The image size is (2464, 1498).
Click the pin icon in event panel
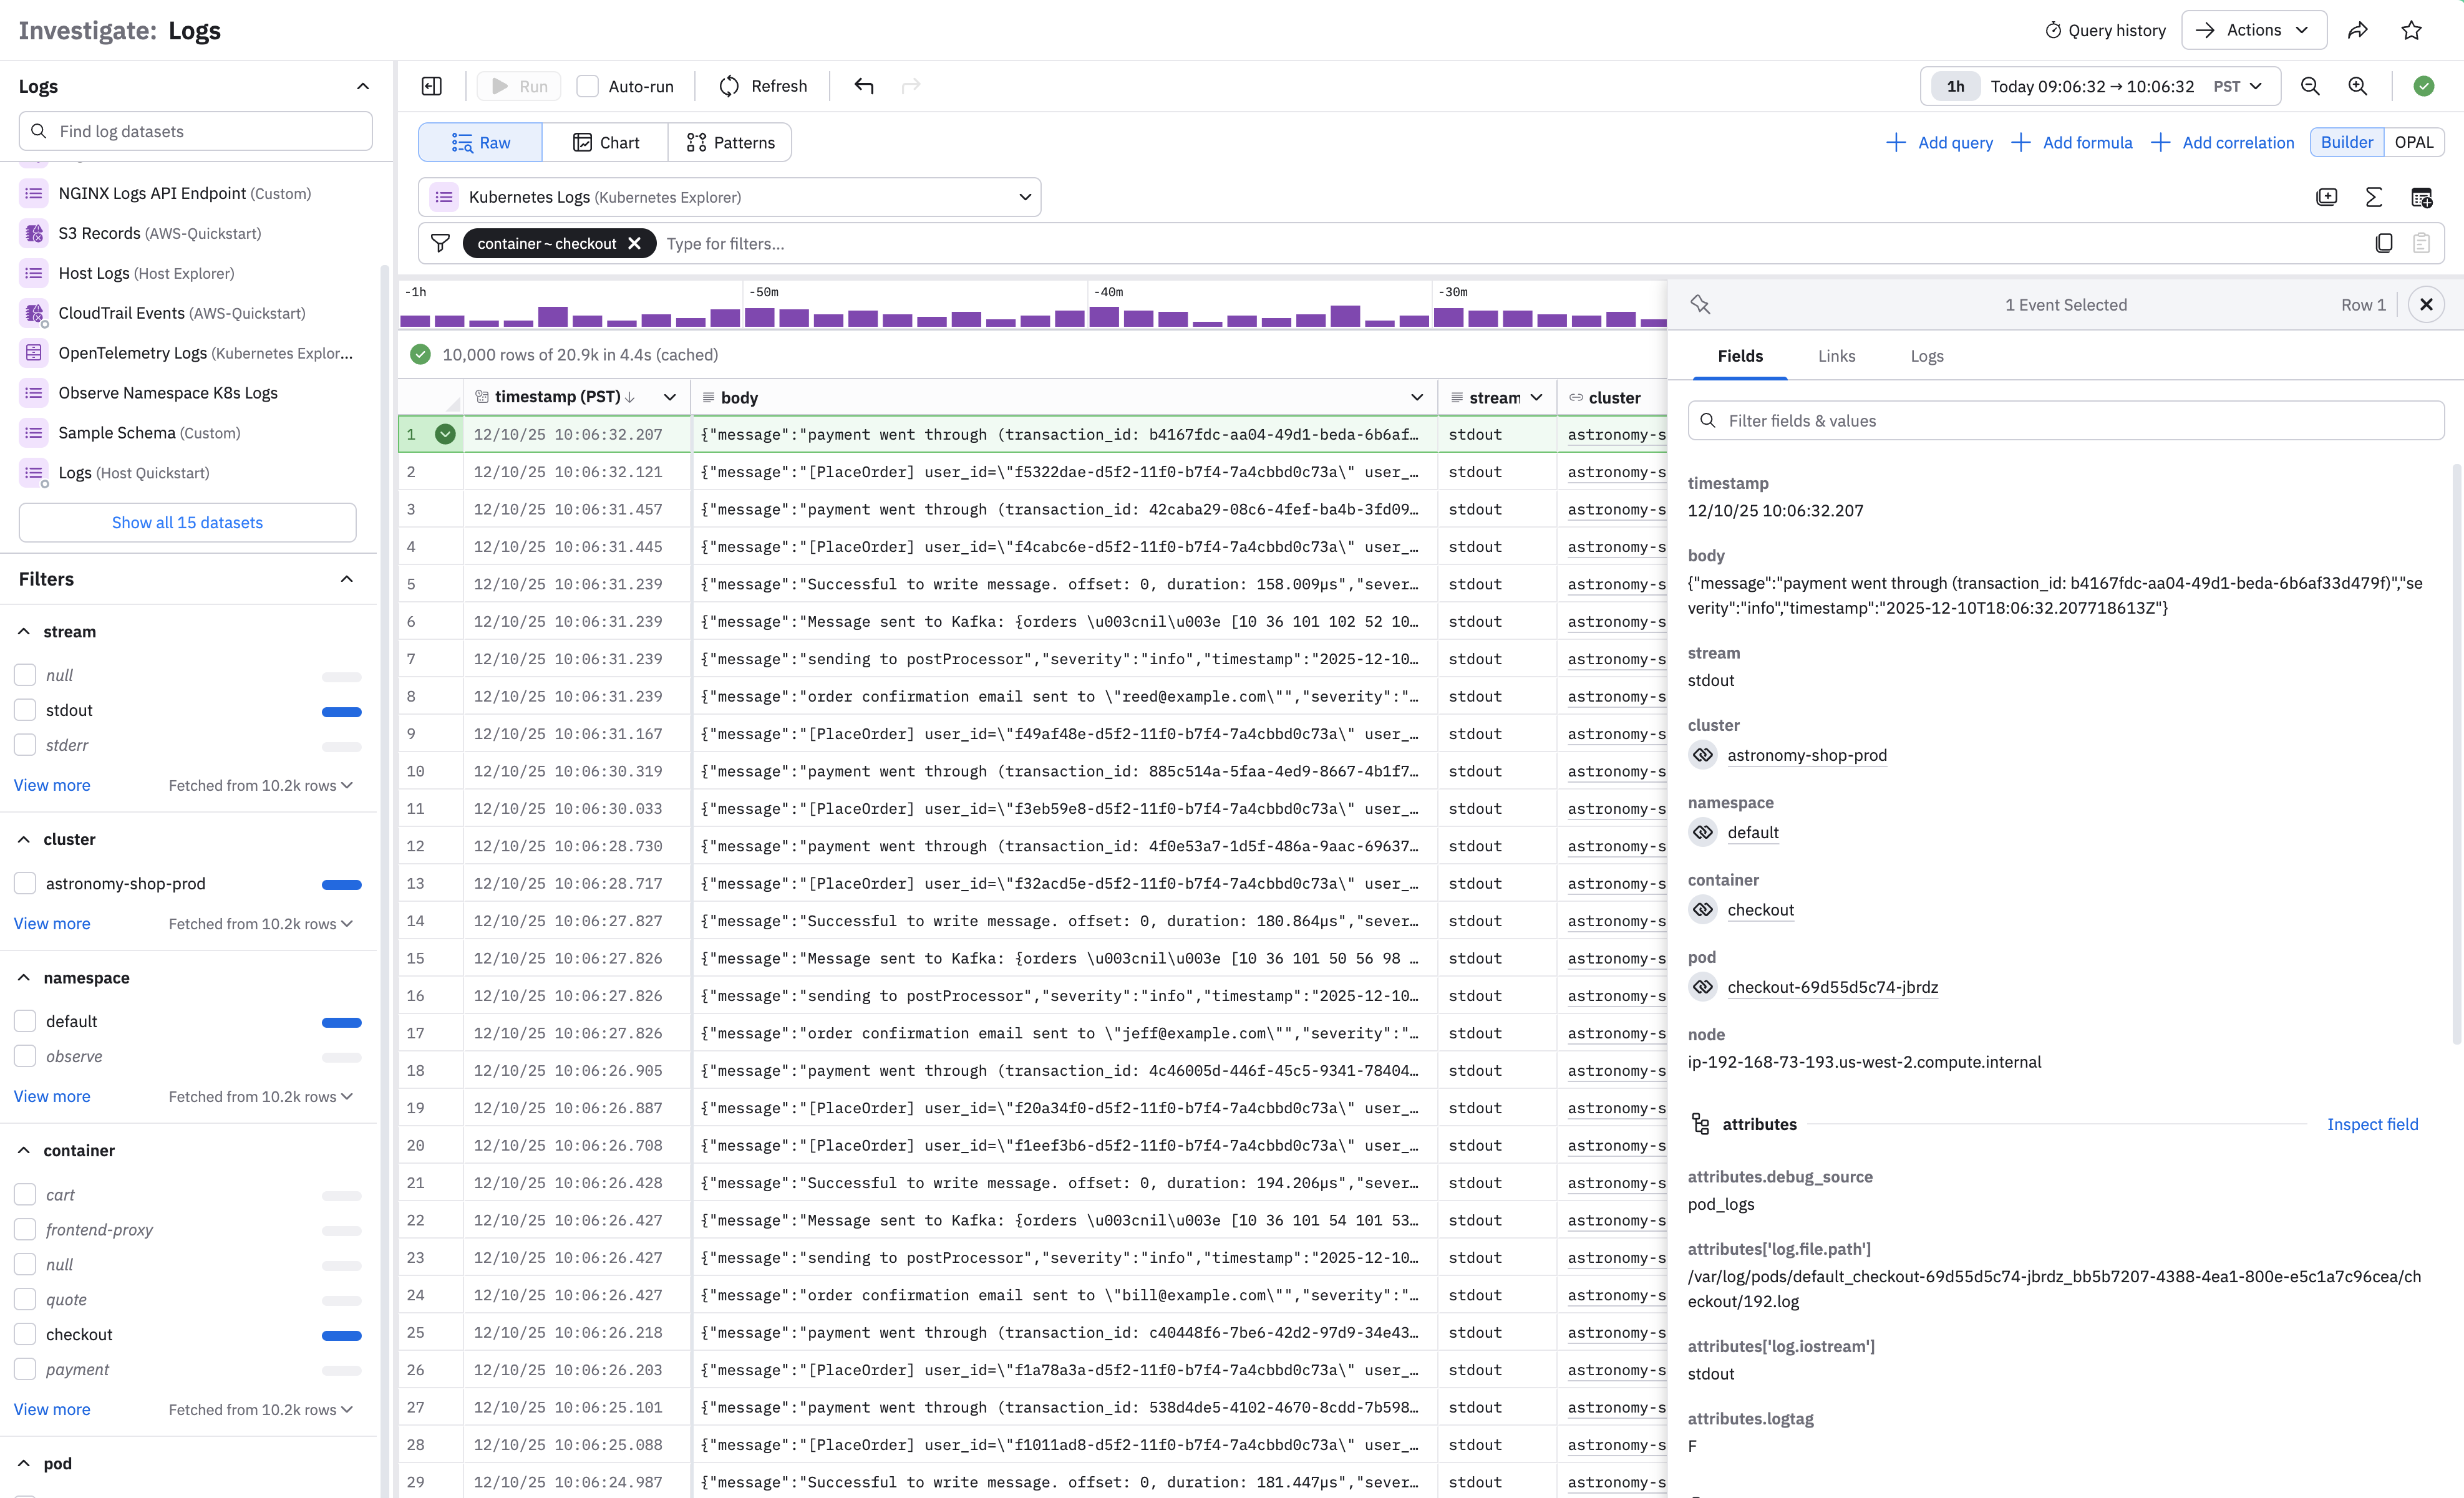click(x=1700, y=304)
